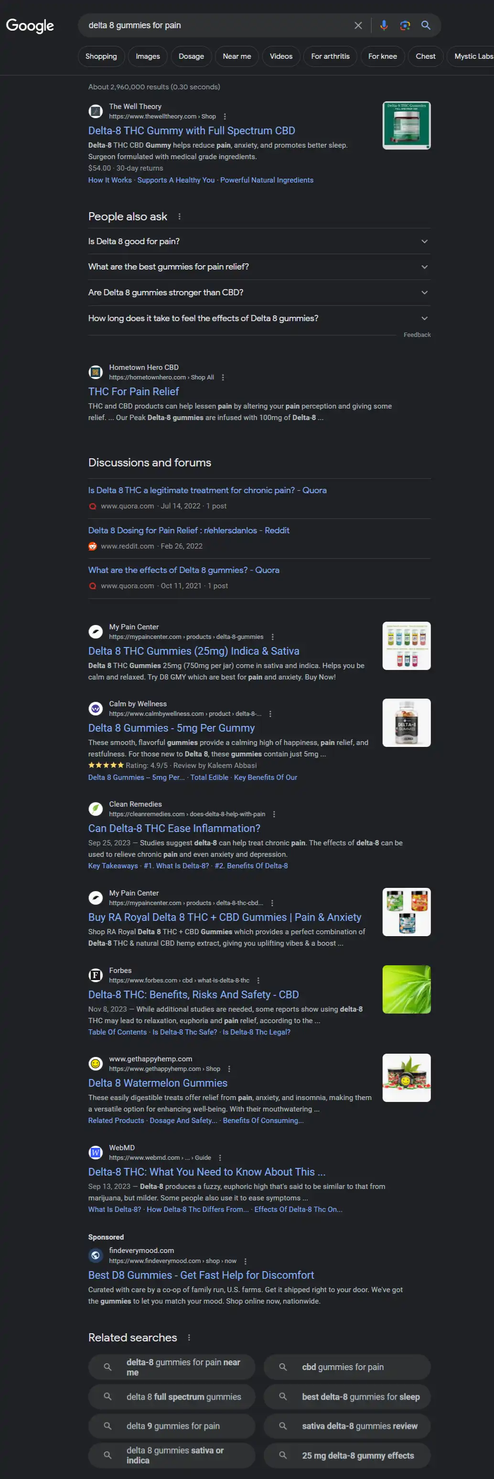
Task: Click the Delta 8 Watermelon Gummies product thumbnail
Action: pos(407,1078)
